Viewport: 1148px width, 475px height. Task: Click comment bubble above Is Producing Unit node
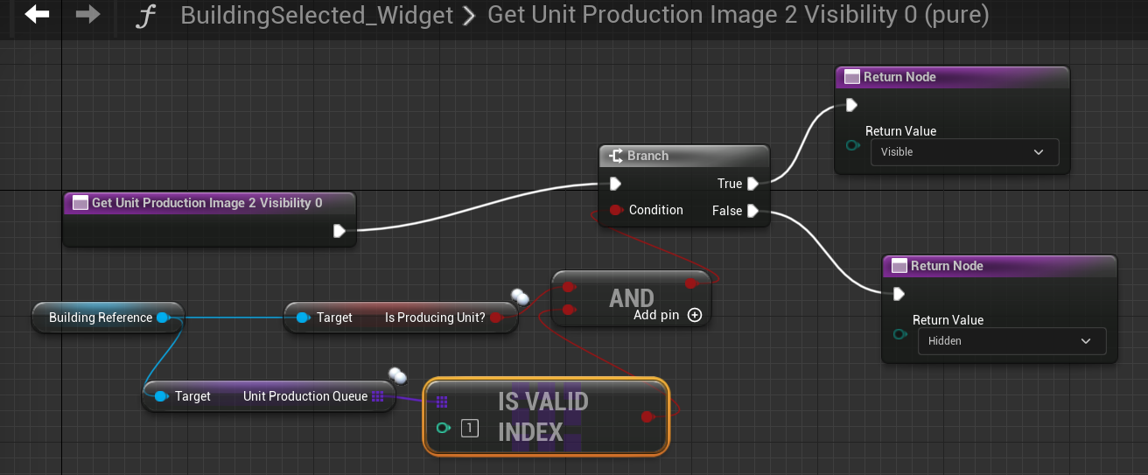(x=521, y=297)
